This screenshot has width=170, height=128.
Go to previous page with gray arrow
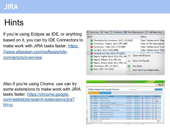(x=158, y=121)
